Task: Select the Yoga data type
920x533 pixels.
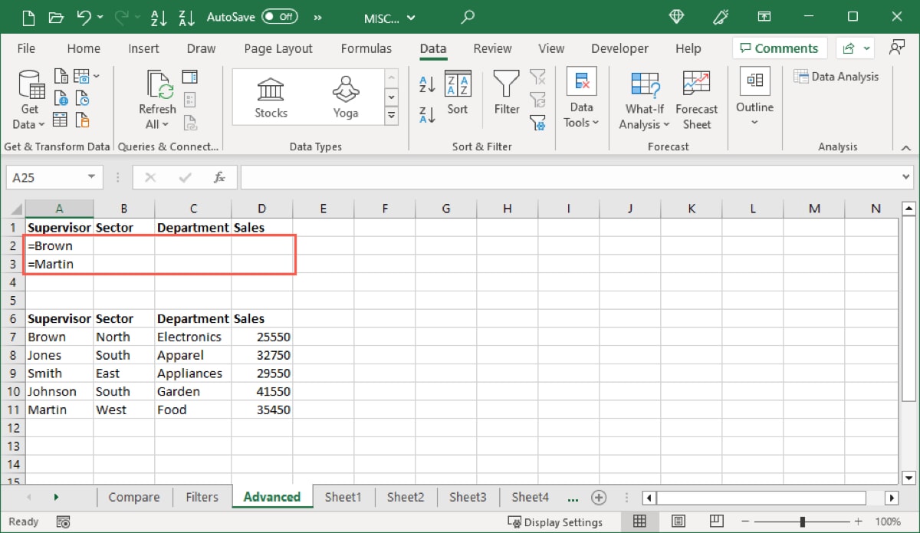Action: (x=345, y=96)
